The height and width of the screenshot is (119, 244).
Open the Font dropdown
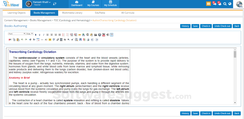click(x=17, y=34)
